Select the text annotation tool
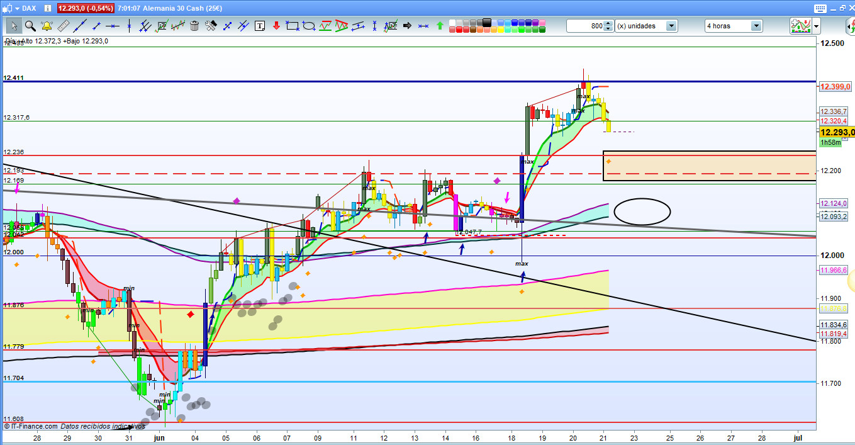 point(260,26)
